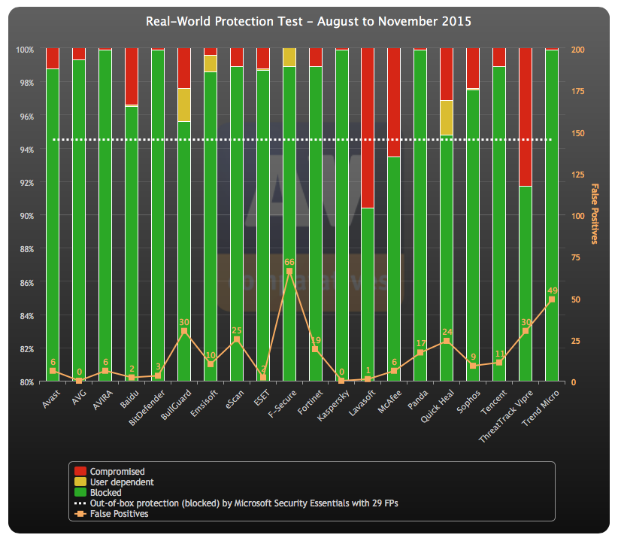Click Avast's green blocked bar
This screenshot has width=618, height=541.
click(x=53, y=225)
